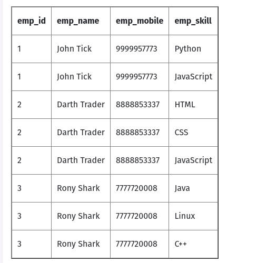The height and width of the screenshot is (263, 267).
Task: Select the CSS skill cell
Action: 193,133
